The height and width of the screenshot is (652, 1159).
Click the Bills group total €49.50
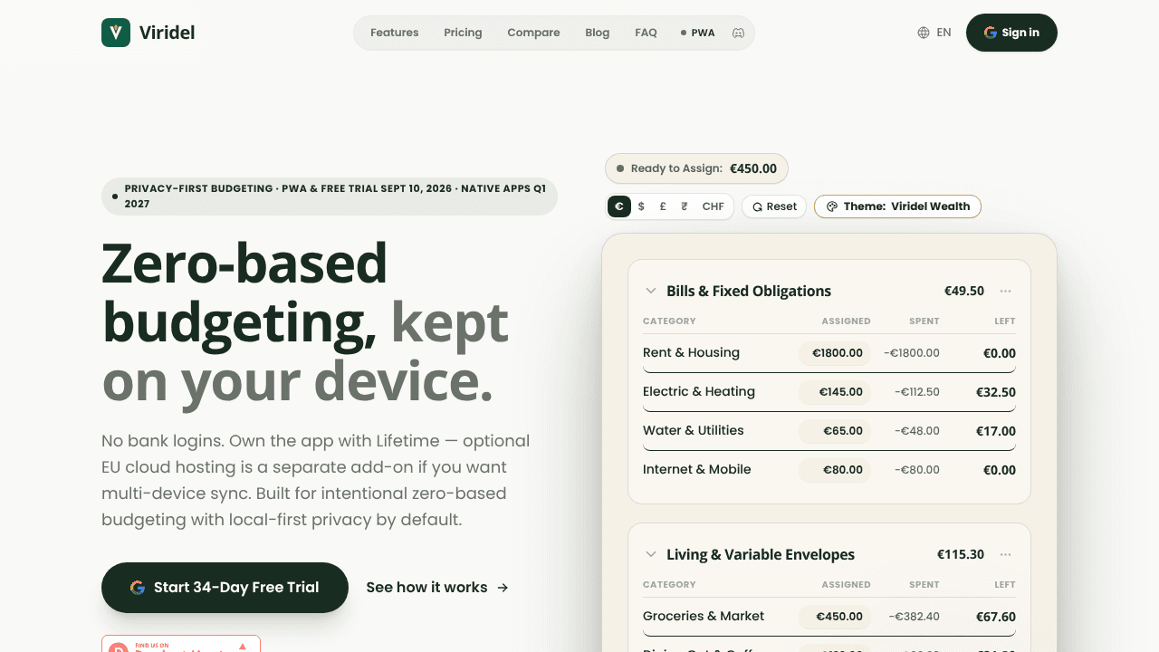point(964,291)
